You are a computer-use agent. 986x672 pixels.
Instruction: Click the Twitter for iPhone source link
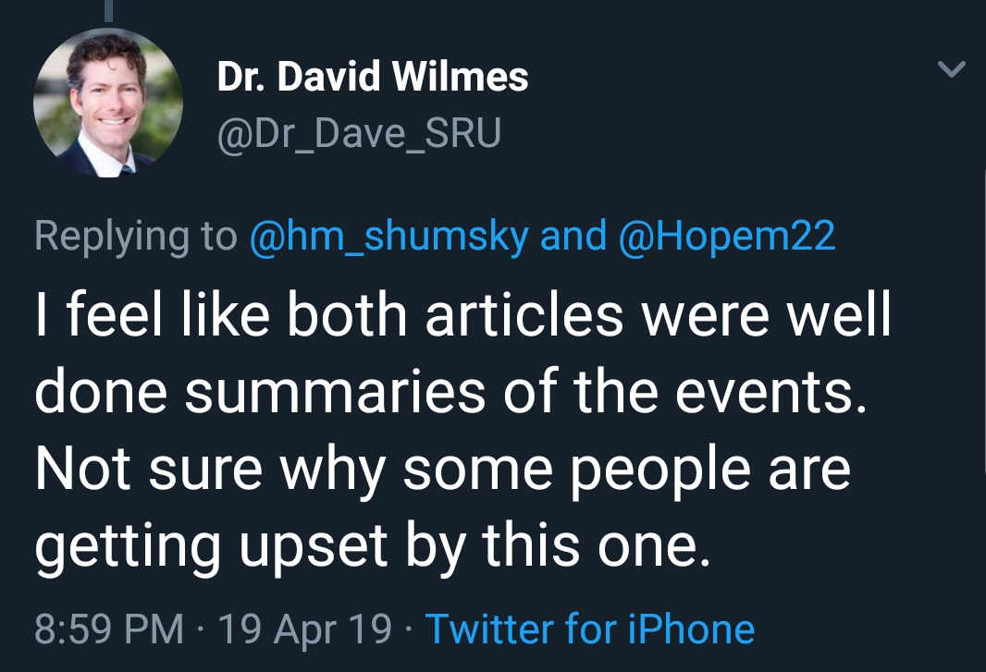click(x=590, y=629)
